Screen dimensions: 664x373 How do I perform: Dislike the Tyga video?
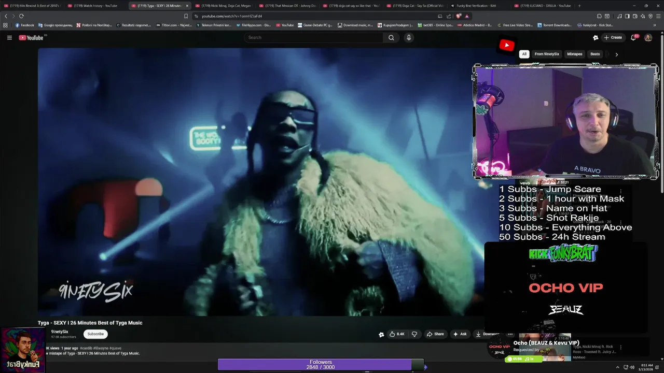414,334
